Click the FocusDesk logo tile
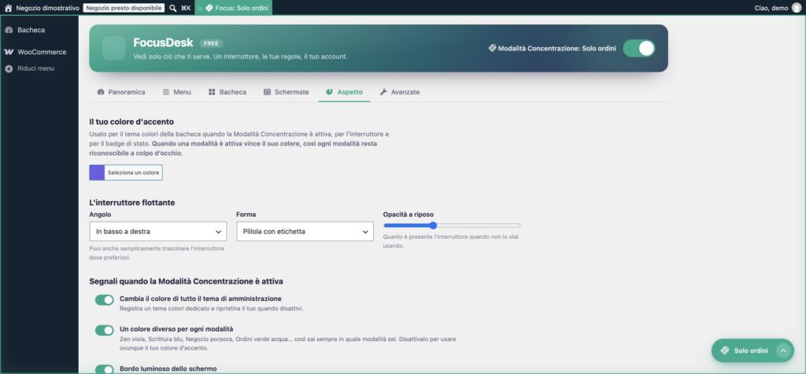 (x=113, y=48)
